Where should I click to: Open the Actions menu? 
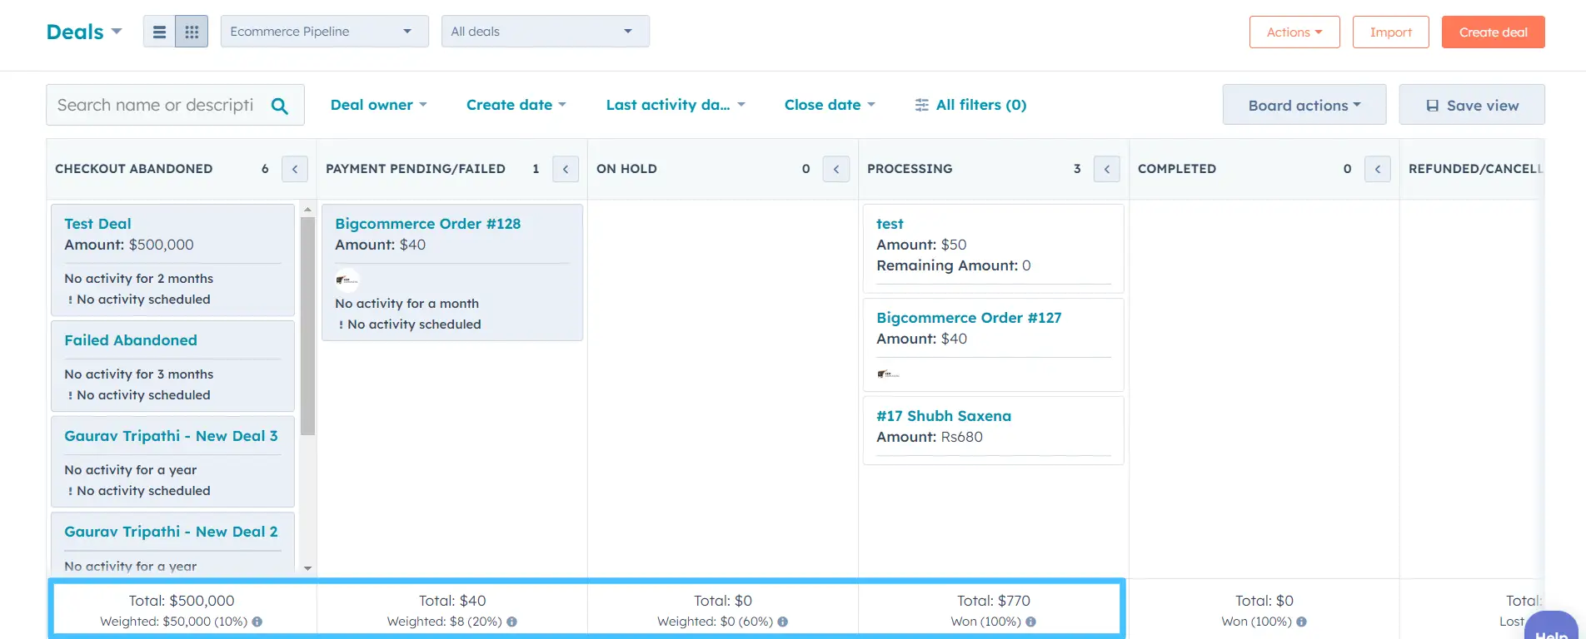click(1294, 32)
